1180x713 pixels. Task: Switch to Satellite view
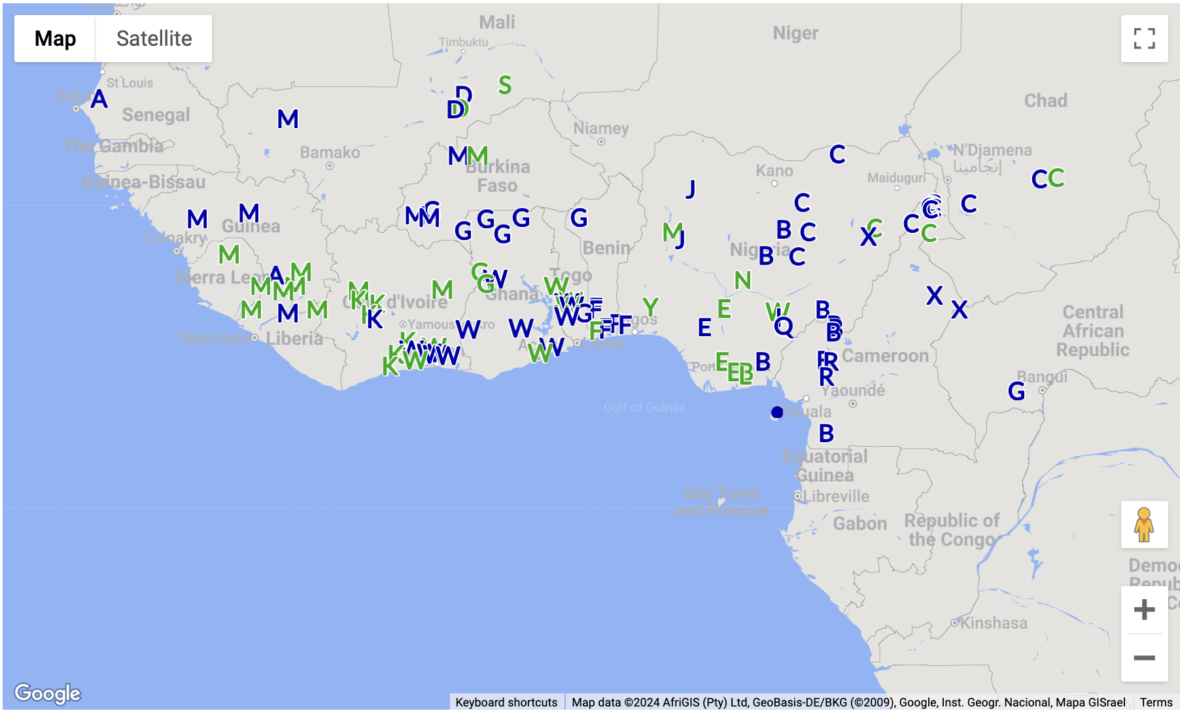(154, 39)
